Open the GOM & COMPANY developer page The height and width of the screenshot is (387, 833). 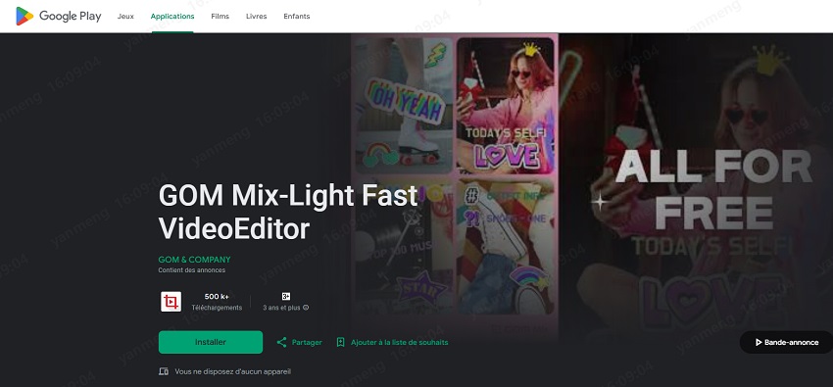[194, 260]
